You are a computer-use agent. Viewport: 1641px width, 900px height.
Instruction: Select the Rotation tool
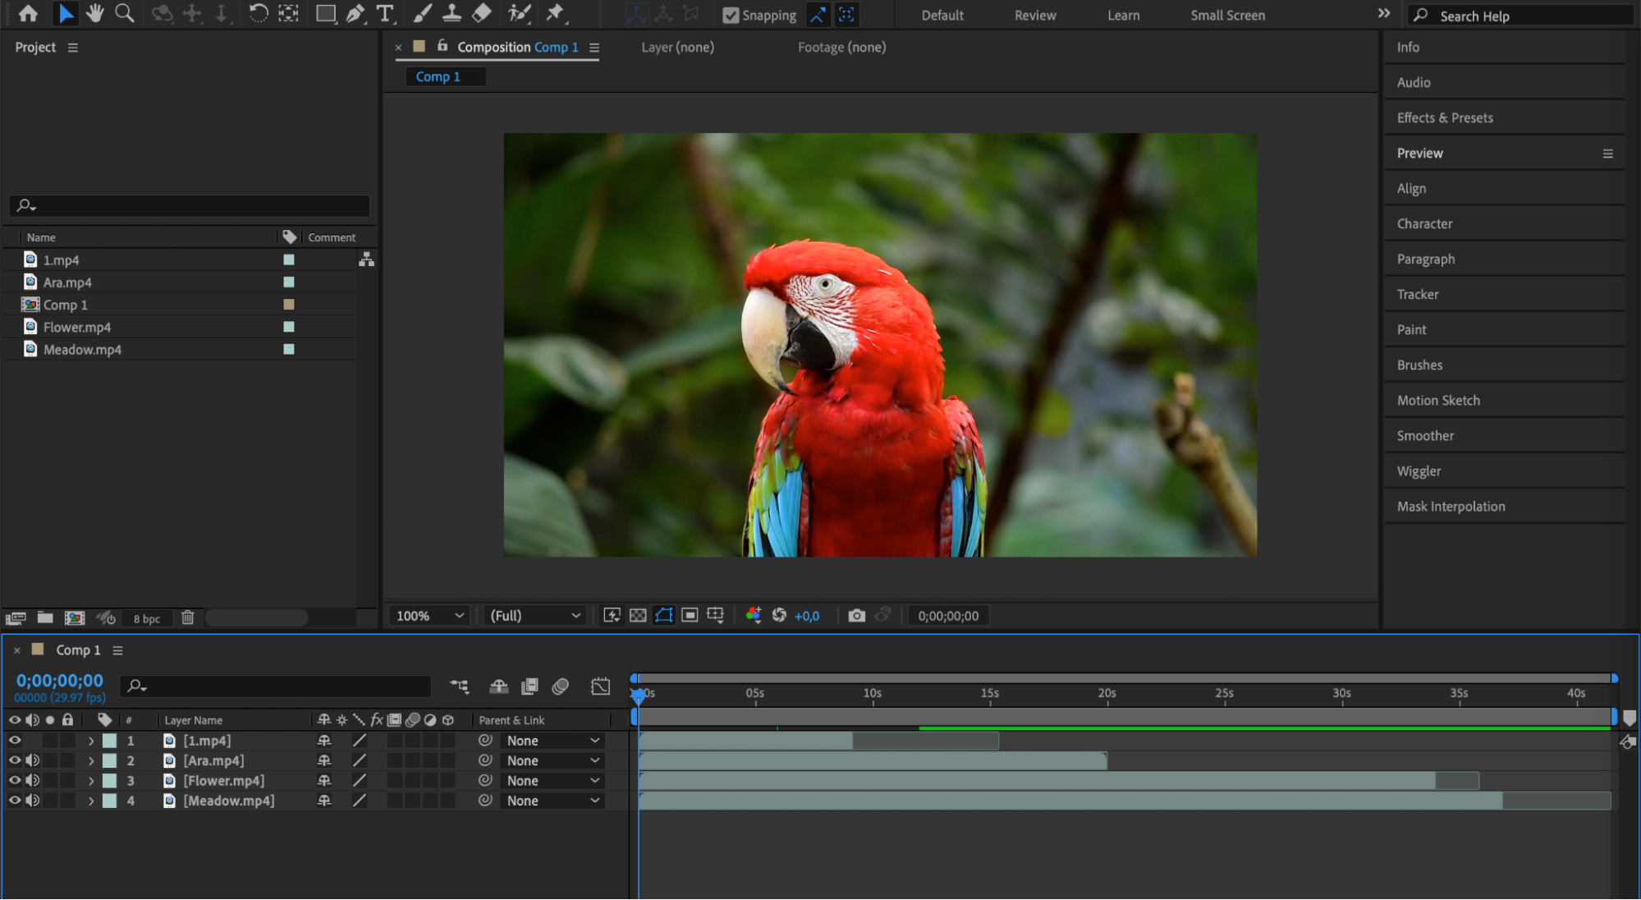[258, 13]
